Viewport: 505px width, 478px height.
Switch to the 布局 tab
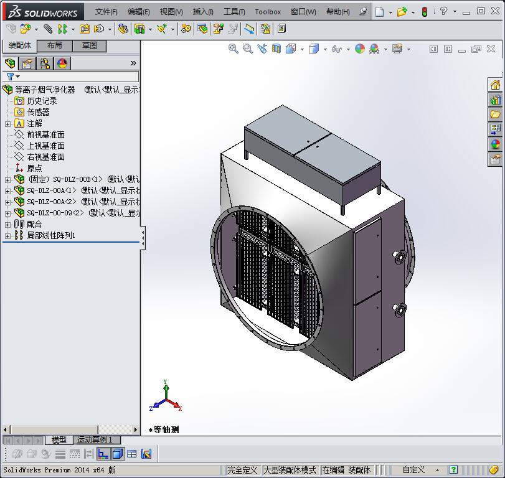55,45
